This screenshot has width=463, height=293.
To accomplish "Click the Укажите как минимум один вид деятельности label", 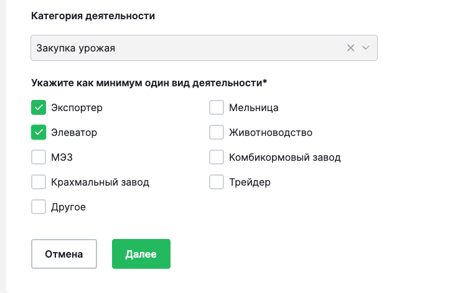I will click(149, 83).
